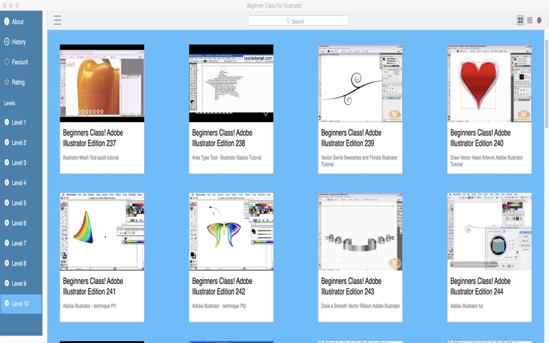Open the About section
This screenshot has height=343, width=549.
coord(21,22)
